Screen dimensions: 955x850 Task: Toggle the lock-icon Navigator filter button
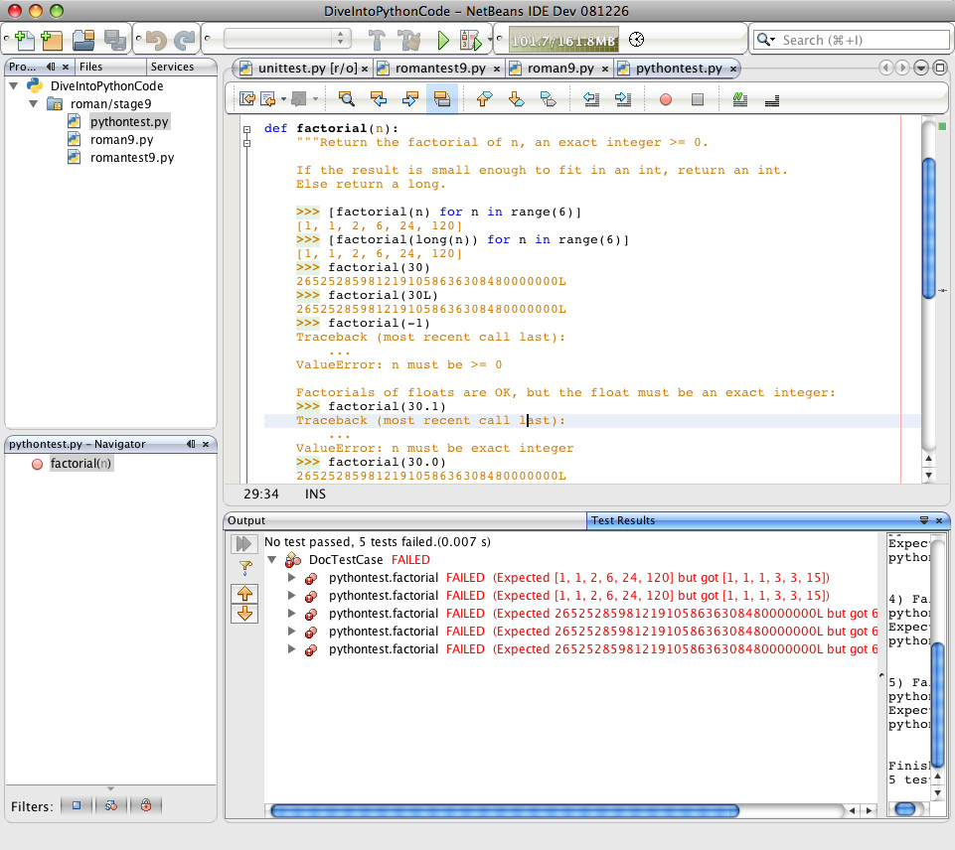click(x=145, y=805)
